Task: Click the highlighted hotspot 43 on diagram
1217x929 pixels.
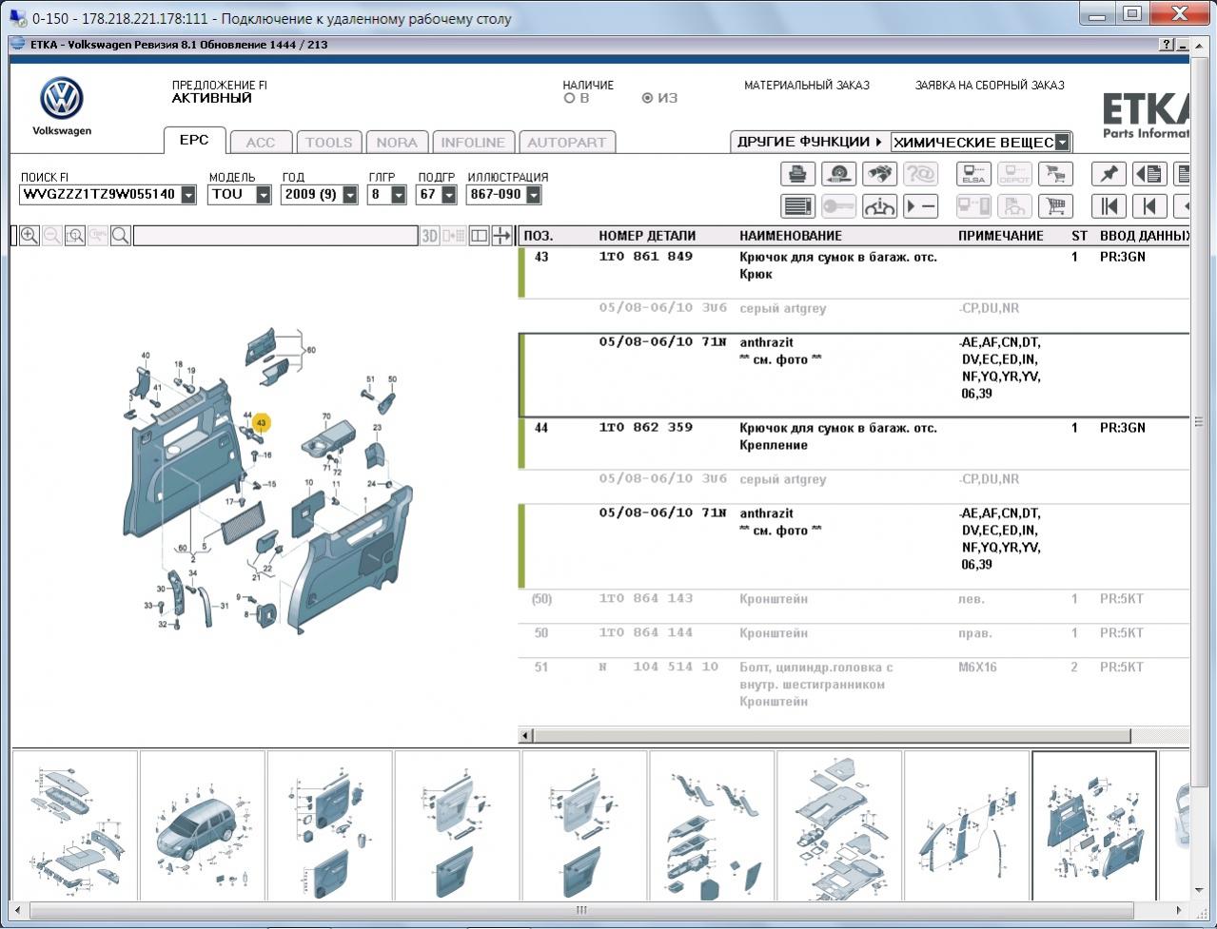Action: coord(261,422)
